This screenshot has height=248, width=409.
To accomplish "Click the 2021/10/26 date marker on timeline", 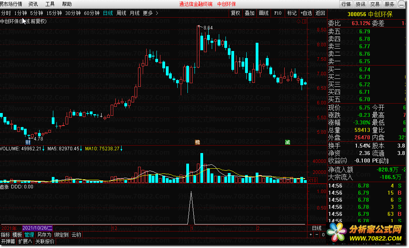I will [x=37, y=228].
